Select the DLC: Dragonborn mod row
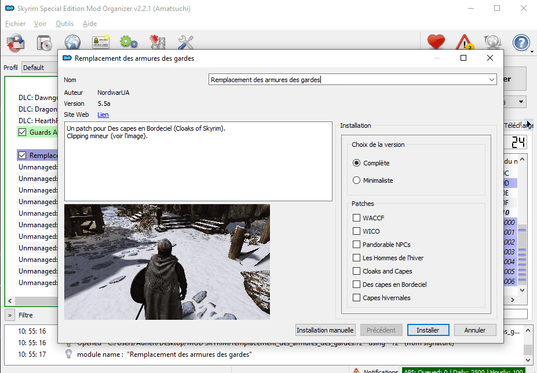 [38, 109]
